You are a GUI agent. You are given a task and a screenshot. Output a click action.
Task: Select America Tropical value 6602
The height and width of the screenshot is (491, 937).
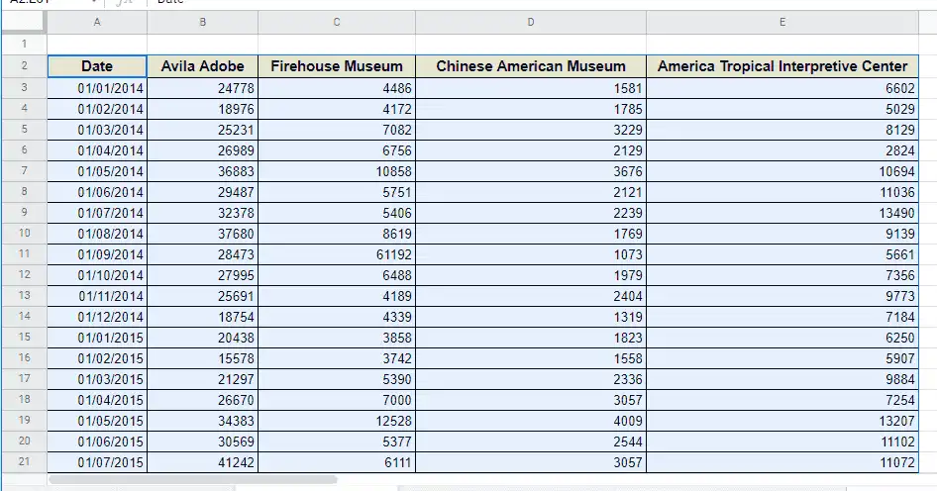click(x=782, y=88)
